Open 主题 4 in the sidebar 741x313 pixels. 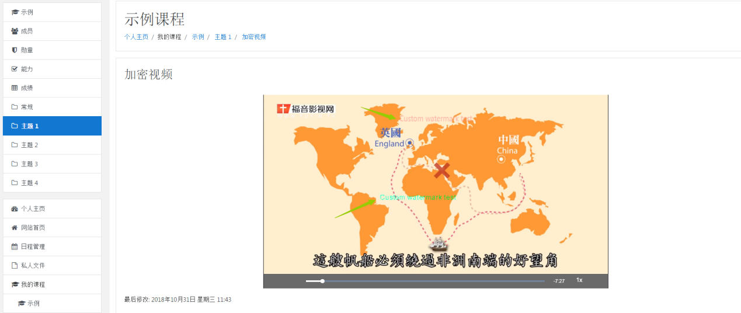click(x=29, y=183)
